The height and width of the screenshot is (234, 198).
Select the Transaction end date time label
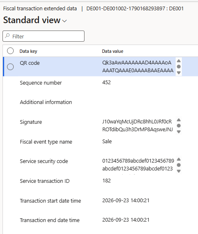(50, 220)
